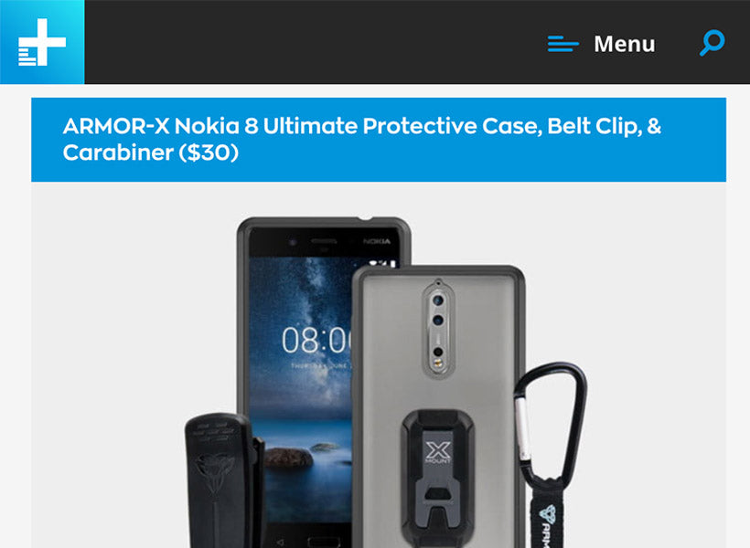
Task: Click the ARMOR-X Nokia 8 title heading
Action: (362, 139)
